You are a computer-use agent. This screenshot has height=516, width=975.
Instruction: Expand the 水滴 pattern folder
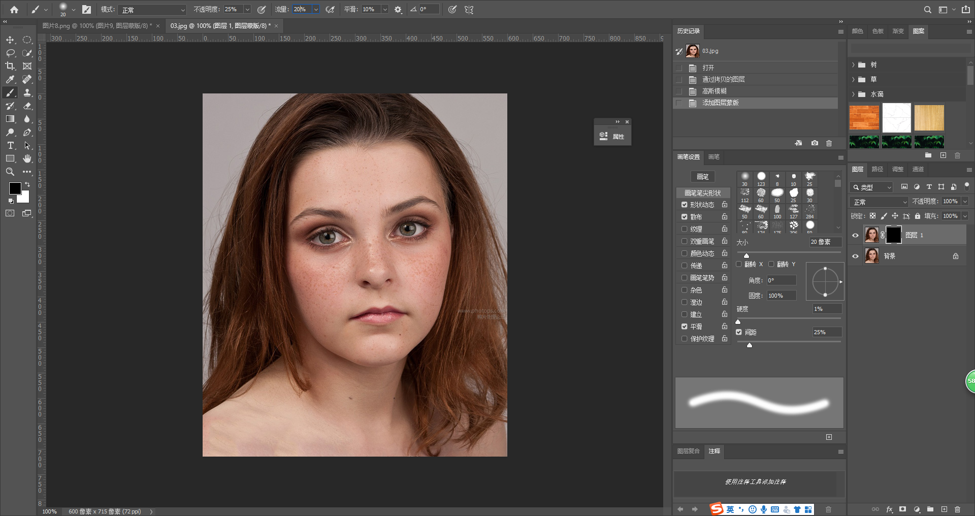click(x=854, y=94)
